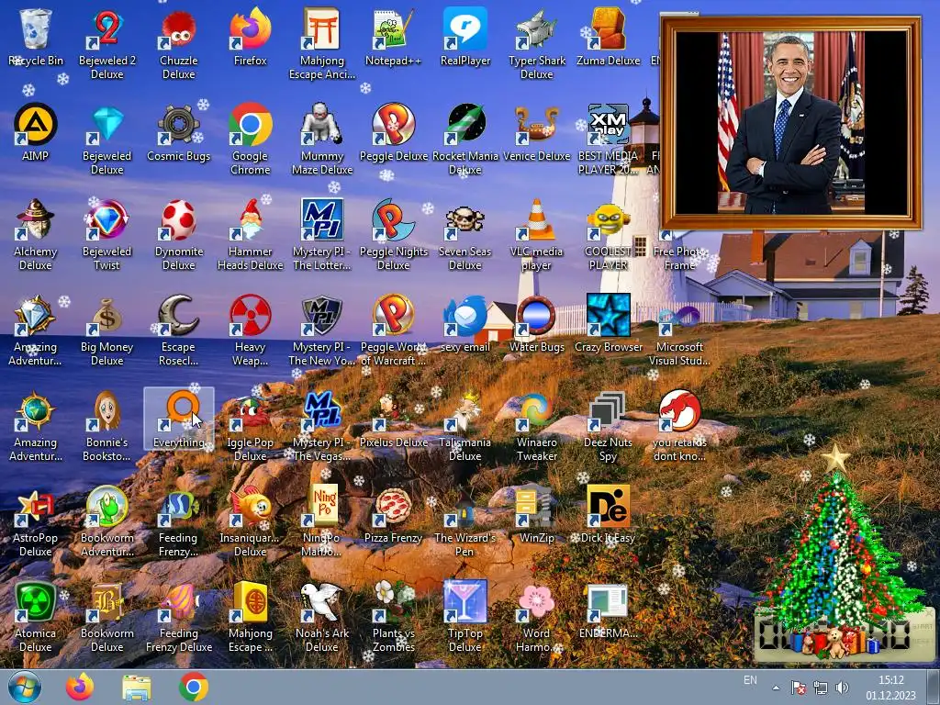Click the Insaniquarium Deluxe fish icon

coord(250,506)
